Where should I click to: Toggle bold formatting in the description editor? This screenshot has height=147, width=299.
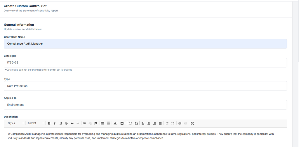tap(49, 123)
